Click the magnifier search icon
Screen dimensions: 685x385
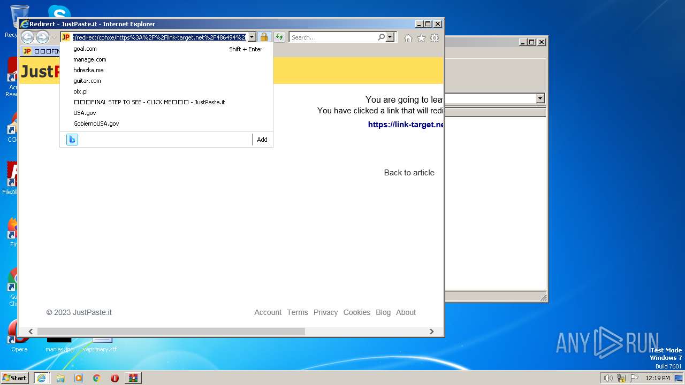click(381, 37)
